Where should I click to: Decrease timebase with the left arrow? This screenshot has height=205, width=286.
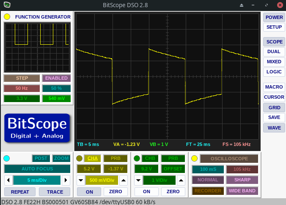(x=8, y=180)
